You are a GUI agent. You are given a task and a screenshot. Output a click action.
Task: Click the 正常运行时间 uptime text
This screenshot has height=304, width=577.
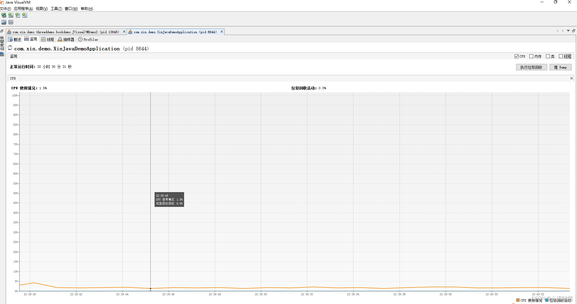[x=41, y=67]
